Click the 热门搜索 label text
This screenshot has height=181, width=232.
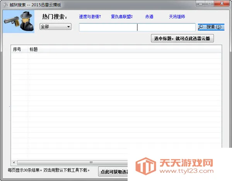click(x=54, y=17)
